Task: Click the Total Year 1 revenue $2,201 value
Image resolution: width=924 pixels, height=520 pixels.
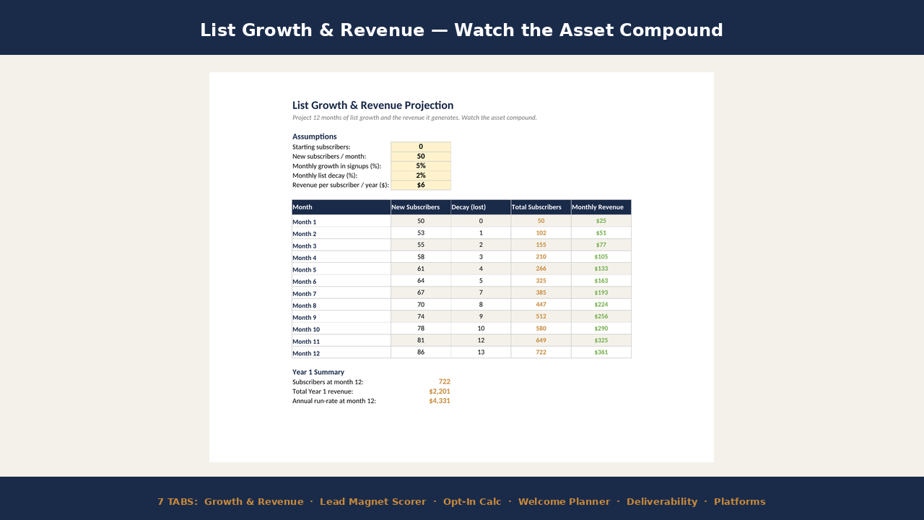Action: point(440,391)
